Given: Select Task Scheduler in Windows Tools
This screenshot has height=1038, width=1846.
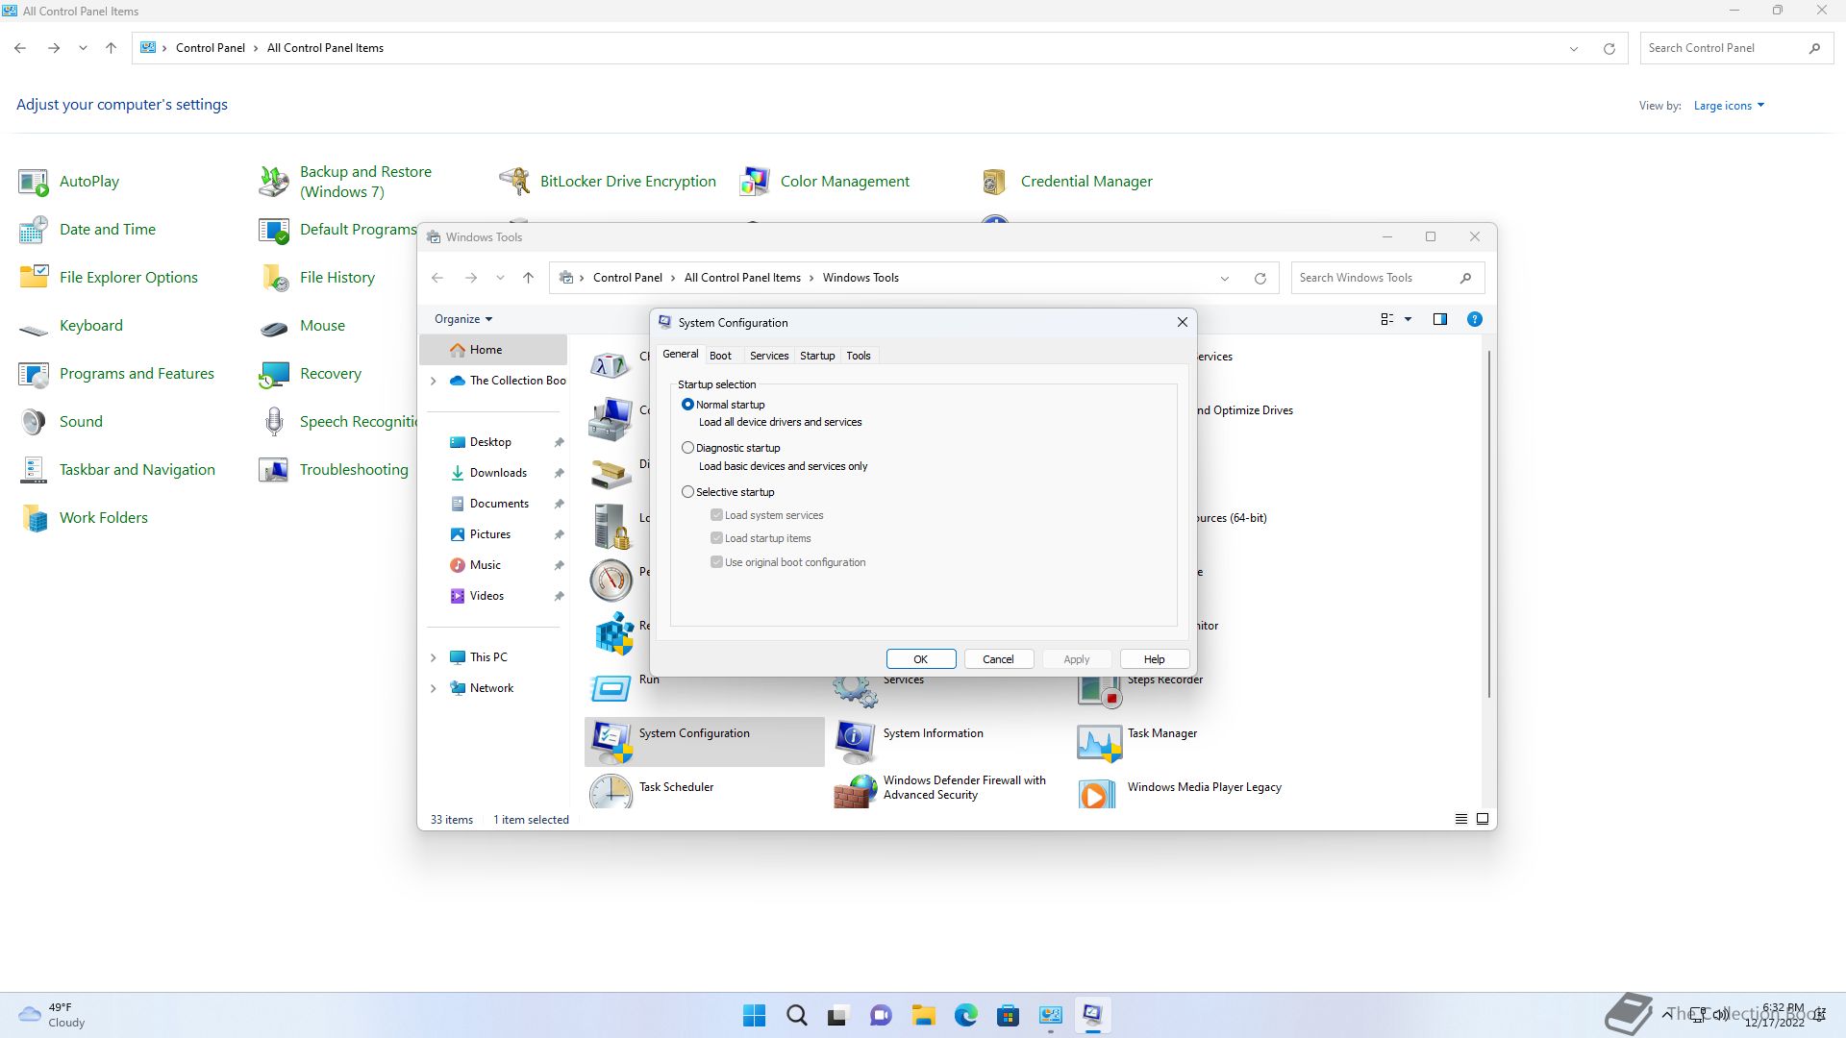Looking at the screenshot, I should point(652,791).
